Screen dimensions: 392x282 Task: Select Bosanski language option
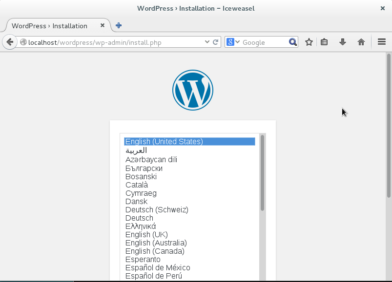[190, 176]
